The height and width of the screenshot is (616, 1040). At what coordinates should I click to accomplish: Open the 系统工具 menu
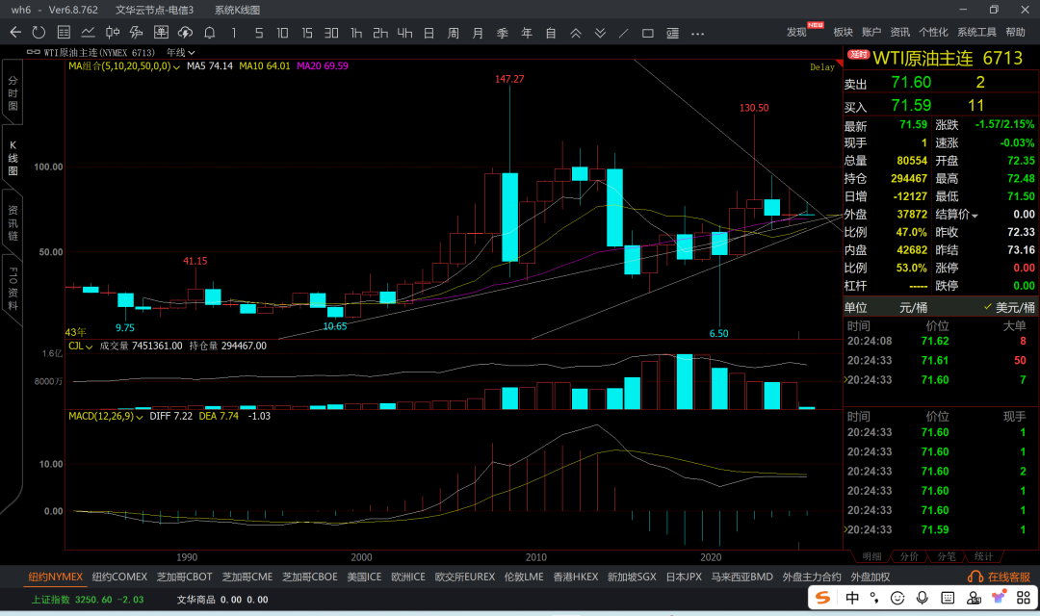pyautogui.click(x=976, y=32)
